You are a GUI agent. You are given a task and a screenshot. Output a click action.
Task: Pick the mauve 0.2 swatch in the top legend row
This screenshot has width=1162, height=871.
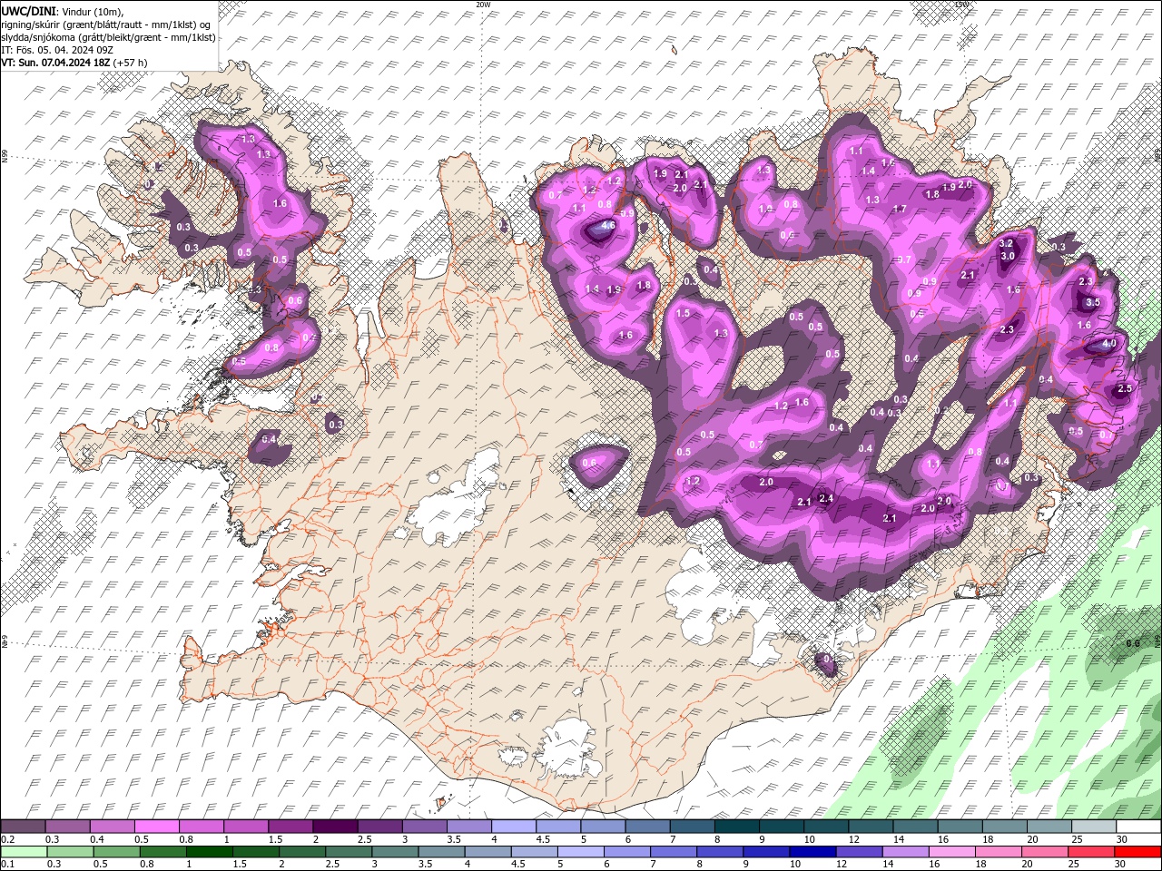click(23, 827)
